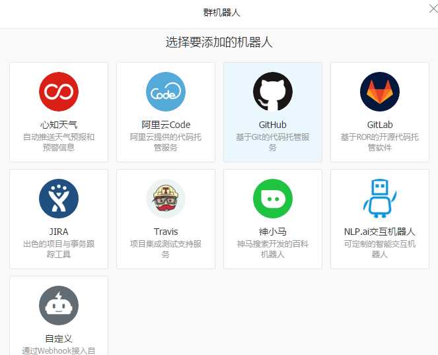
Task: Click description 项目集成测试支持服务
Action: pos(166,249)
